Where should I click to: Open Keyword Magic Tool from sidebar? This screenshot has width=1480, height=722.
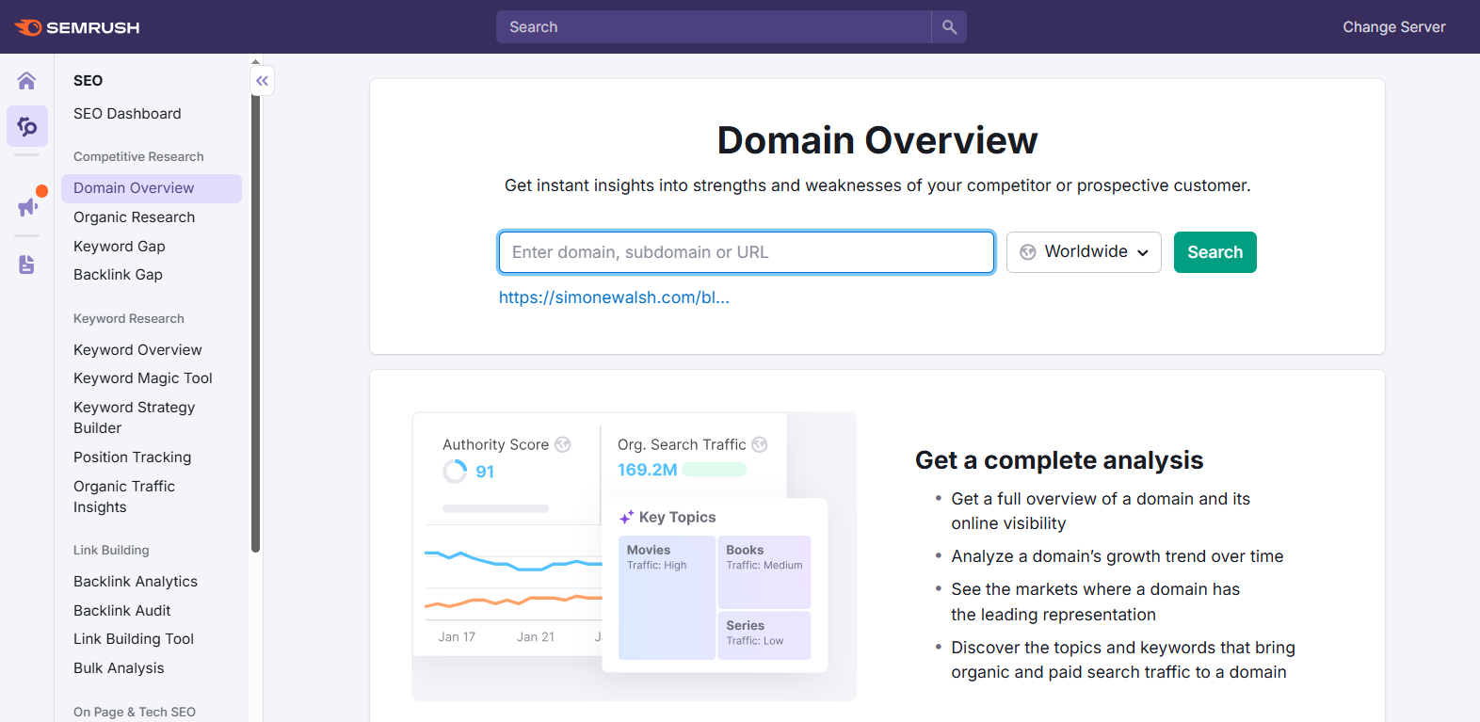tap(143, 378)
